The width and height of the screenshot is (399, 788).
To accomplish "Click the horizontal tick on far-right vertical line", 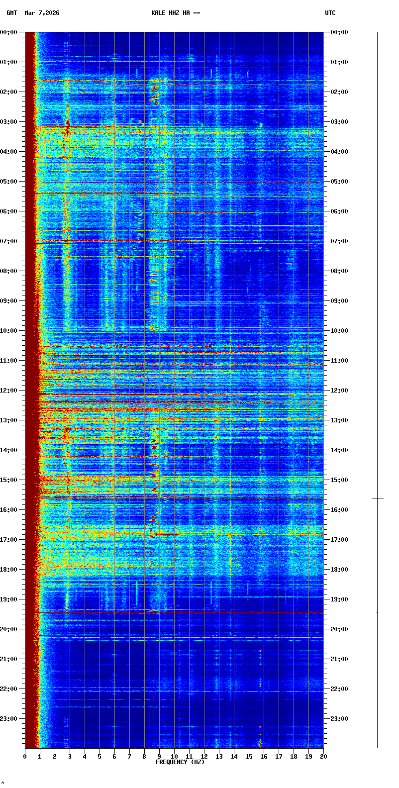I will tap(377, 498).
